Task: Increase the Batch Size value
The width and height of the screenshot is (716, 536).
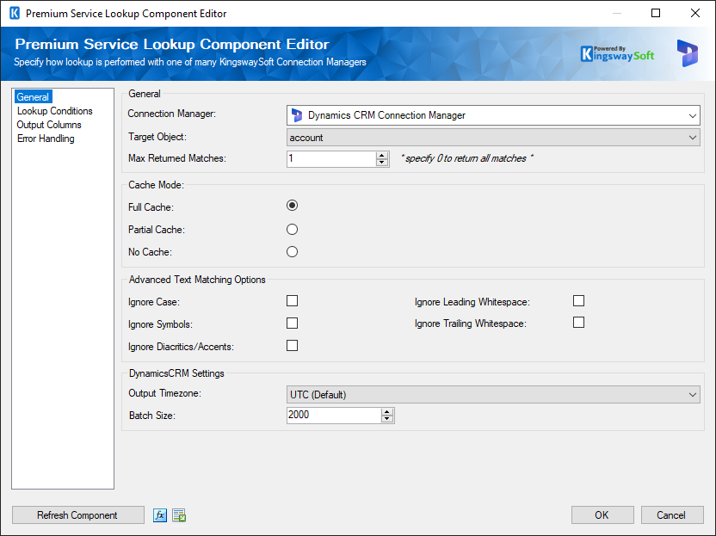Action: (x=387, y=412)
